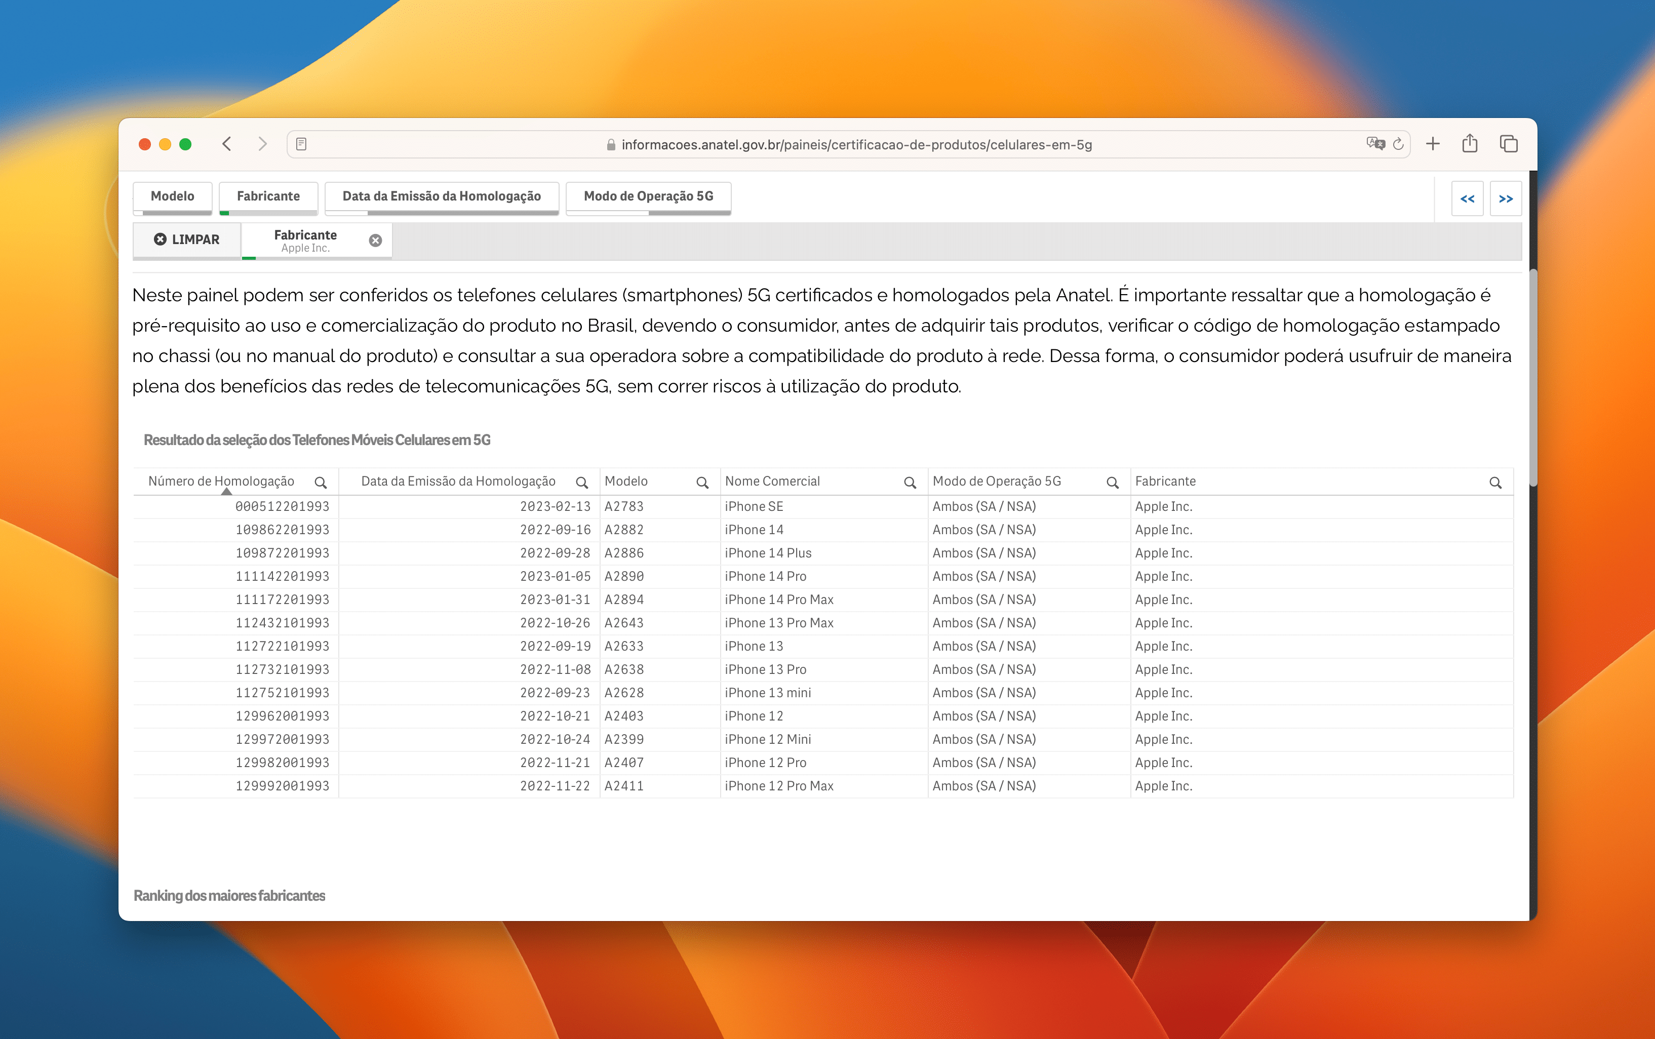Click homologation number 112432101993

point(283,623)
